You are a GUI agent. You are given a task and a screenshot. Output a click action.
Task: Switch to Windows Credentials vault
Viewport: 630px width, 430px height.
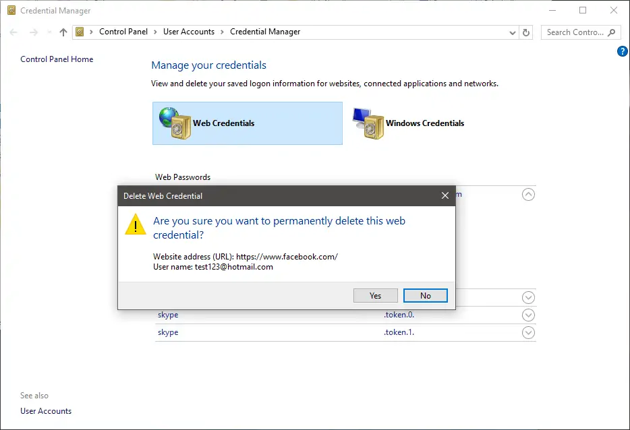[408, 123]
